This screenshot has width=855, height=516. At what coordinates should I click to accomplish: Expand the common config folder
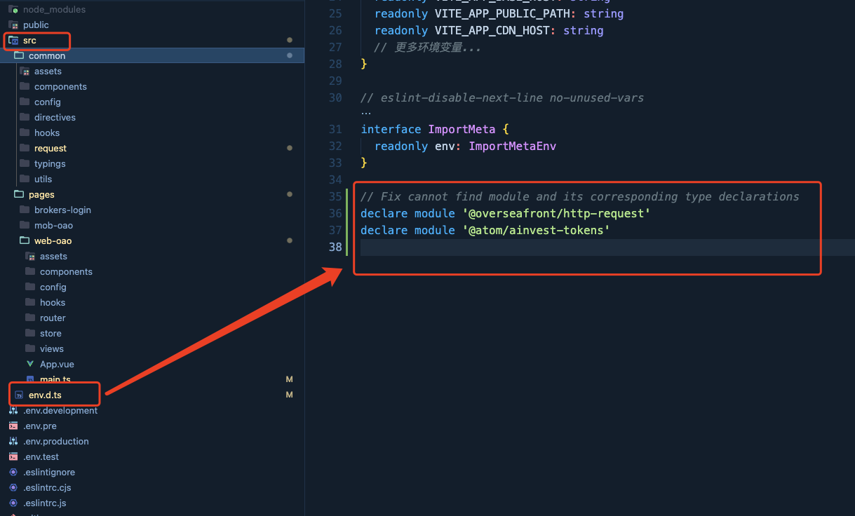pos(48,102)
